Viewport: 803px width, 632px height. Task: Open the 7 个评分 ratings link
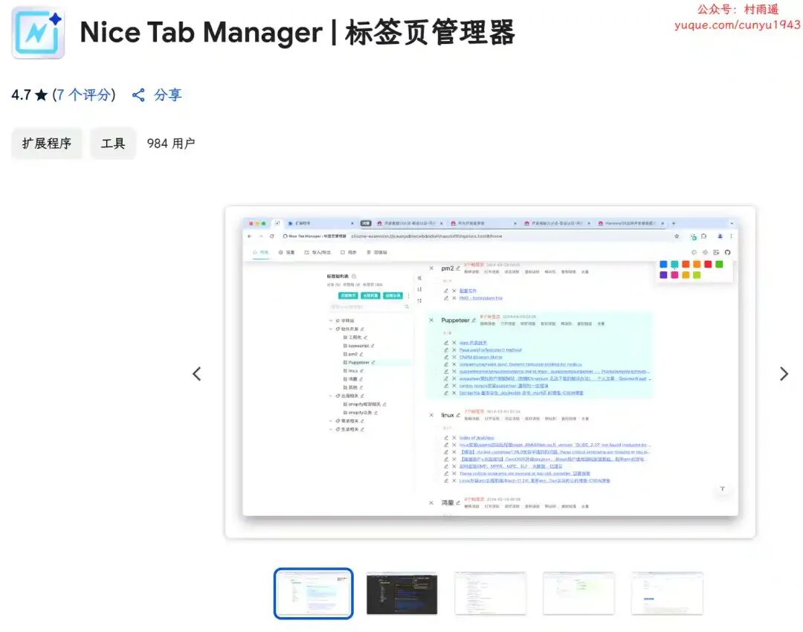coord(84,94)
